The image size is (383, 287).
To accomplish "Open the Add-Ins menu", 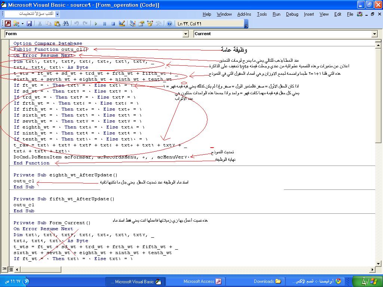I will (x=244, y=14).
